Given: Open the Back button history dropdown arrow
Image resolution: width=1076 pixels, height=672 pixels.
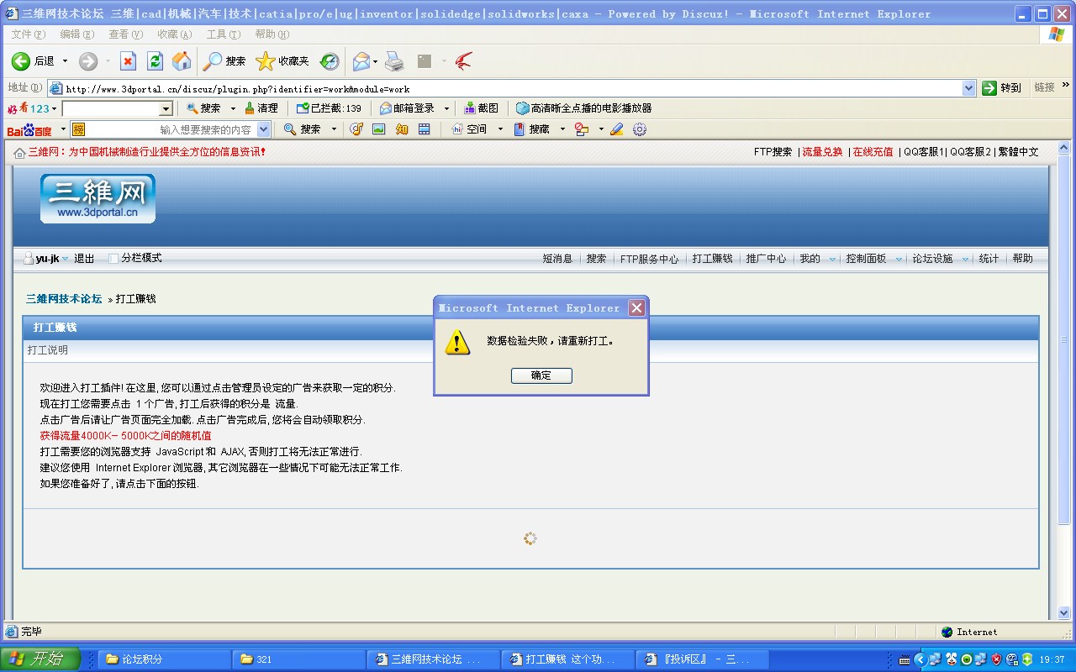Looking at the screenshot, I should (x=65, y=61).
